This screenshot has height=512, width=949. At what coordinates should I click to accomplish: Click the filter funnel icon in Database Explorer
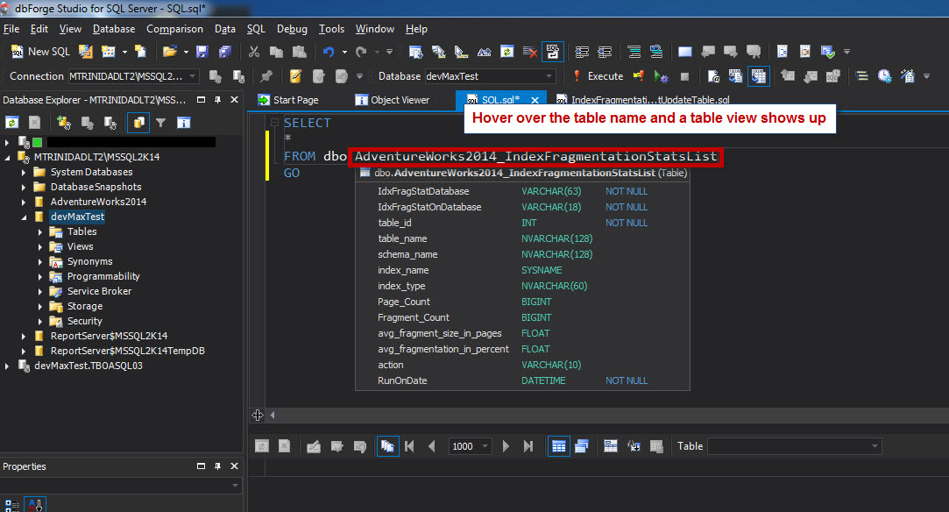point(161,123)
